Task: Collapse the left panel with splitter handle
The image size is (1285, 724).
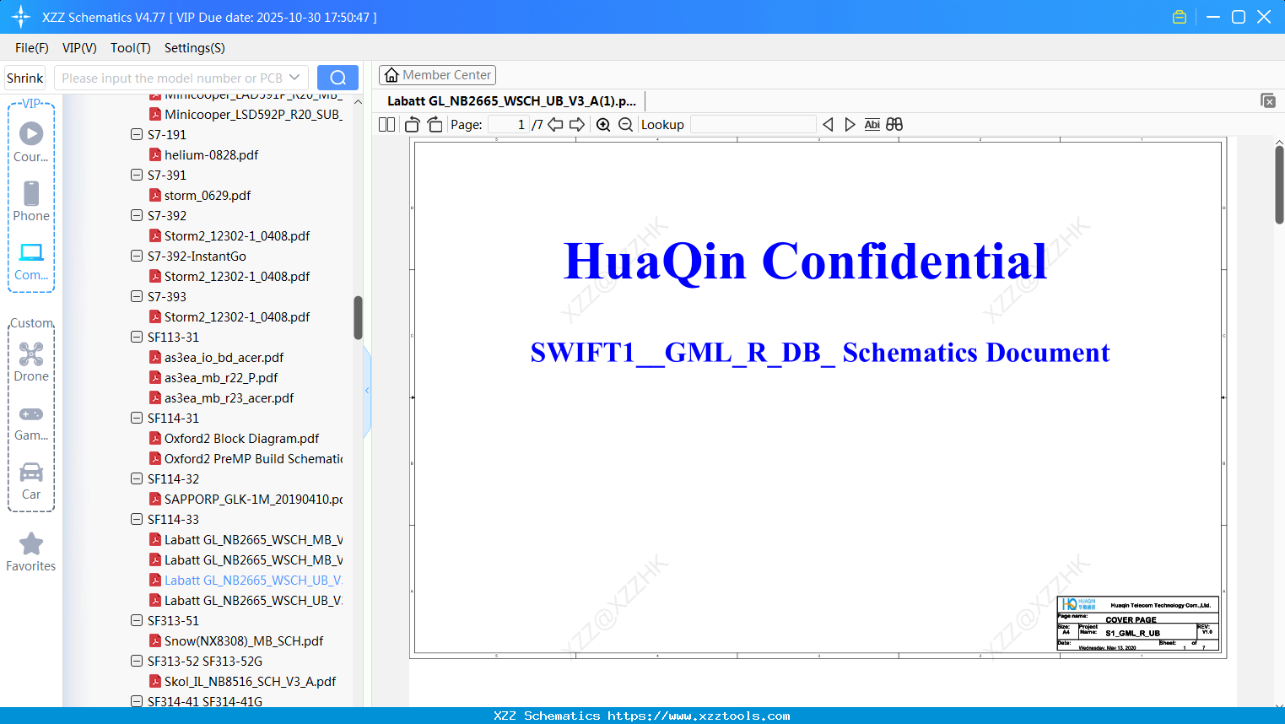Action: (x=367, y=391)
